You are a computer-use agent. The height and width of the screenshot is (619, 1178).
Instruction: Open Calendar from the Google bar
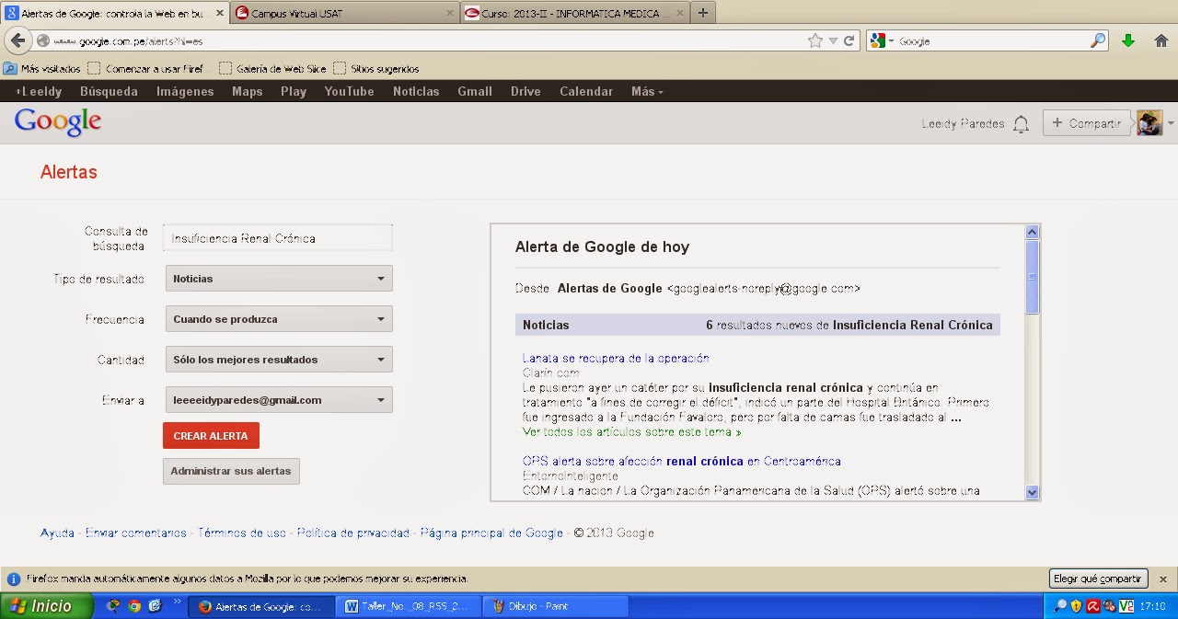pyautogui.click(x=586, y=92)
